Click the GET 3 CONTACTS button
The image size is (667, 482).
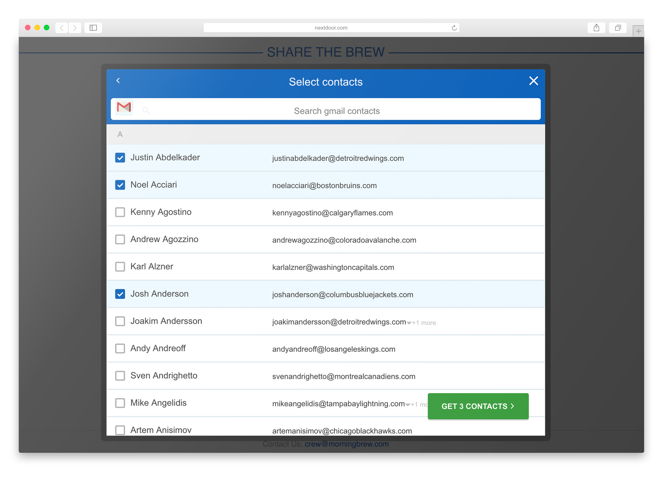pyautogui.click(x=478, y=406)
